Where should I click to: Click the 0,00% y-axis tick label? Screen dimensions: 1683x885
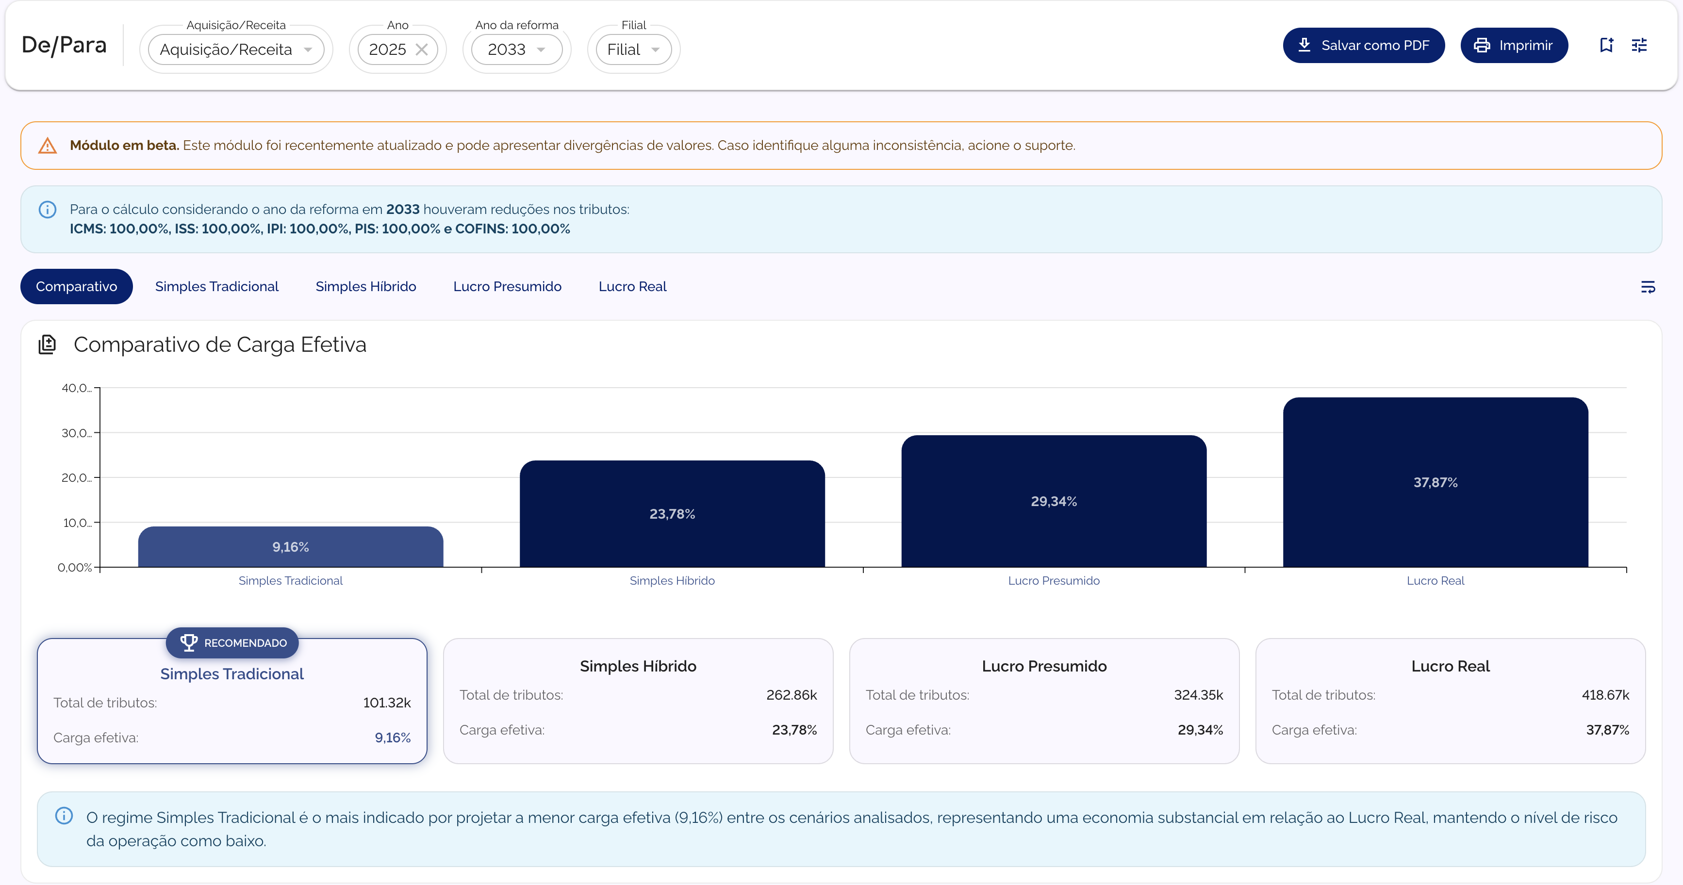74,568
